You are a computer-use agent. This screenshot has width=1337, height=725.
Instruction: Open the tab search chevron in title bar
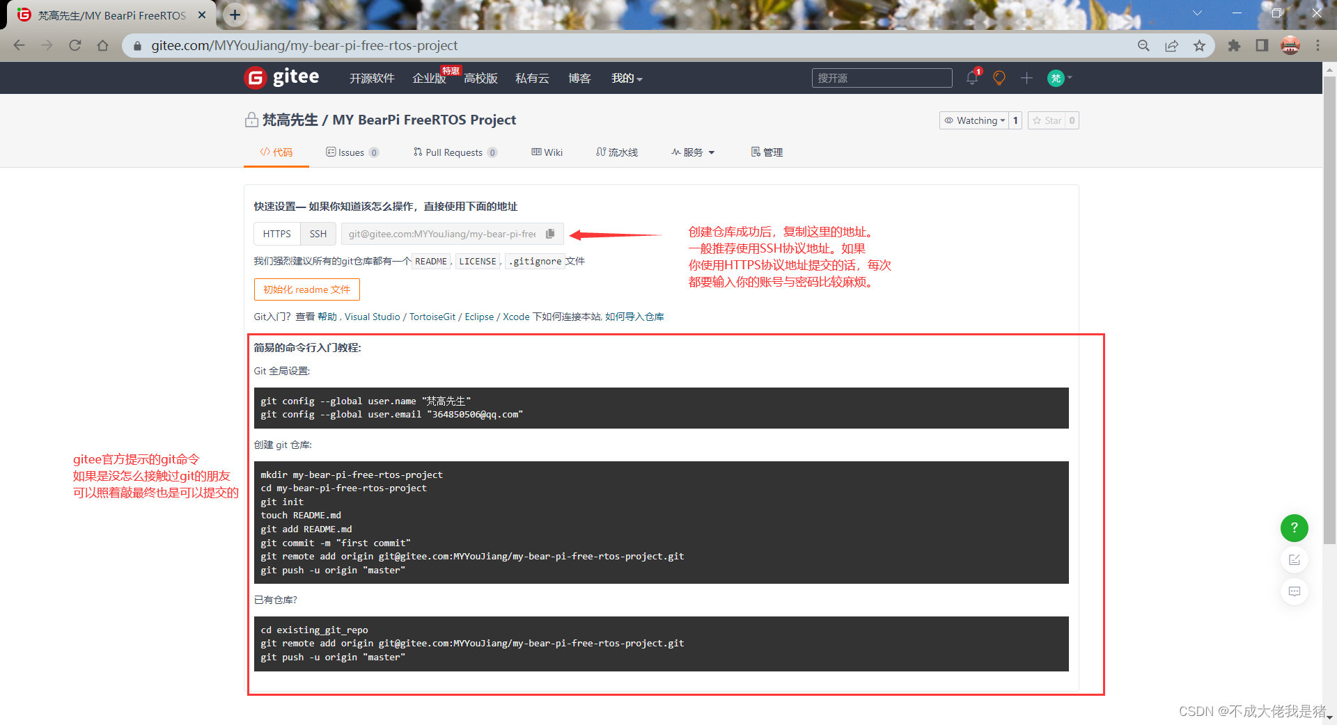point(1198,13)
